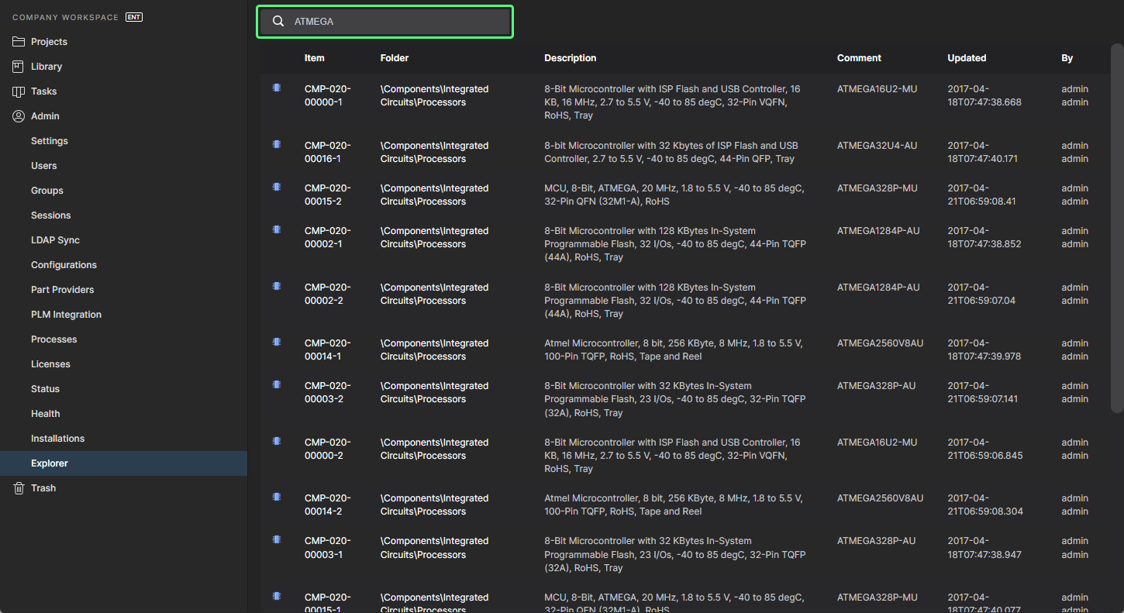This screenshot has width=1124, height=613.
Task: Open the Settings admin page
Action: [x=50, y=141]
